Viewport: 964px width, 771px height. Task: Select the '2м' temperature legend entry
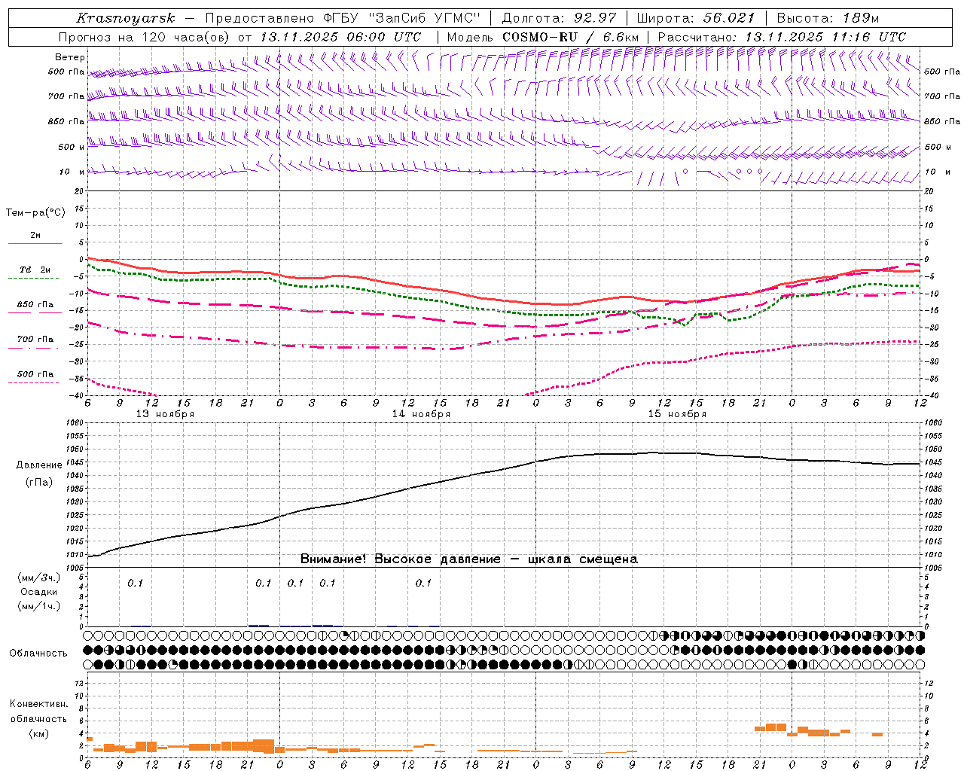[35, 236]
